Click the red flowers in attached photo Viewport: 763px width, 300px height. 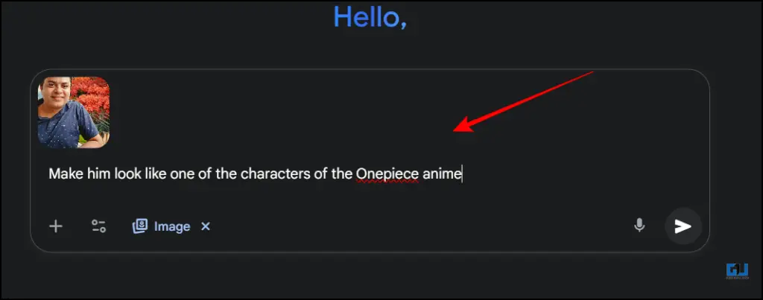coord(92,98)
